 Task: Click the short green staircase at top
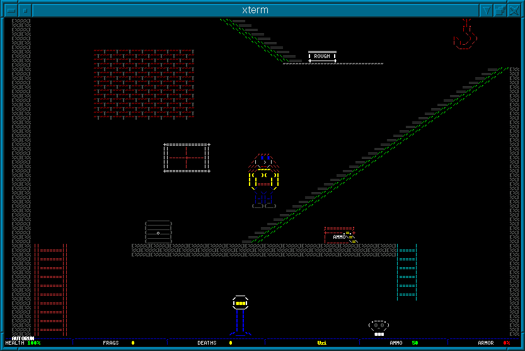click(260, 41)
